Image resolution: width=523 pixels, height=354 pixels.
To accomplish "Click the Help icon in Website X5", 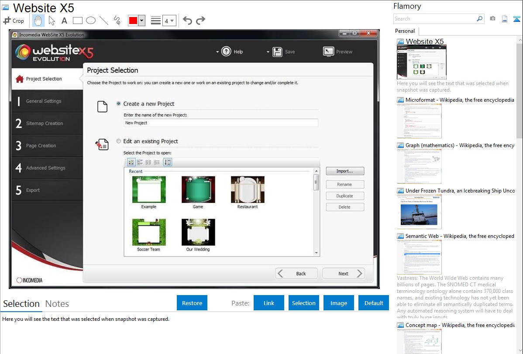I will pyautogui.click(x=226, y=52).
